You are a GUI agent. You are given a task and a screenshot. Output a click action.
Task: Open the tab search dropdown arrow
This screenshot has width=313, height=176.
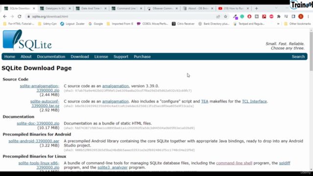click(276, 8)
